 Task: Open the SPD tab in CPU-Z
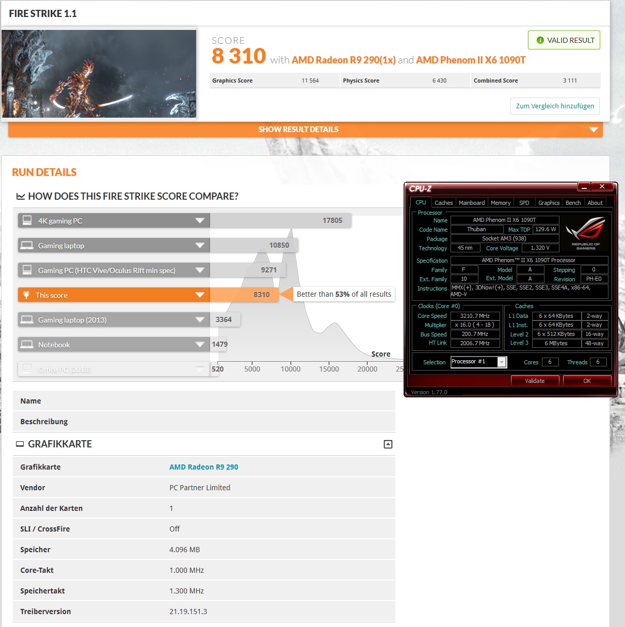[524, 203]
